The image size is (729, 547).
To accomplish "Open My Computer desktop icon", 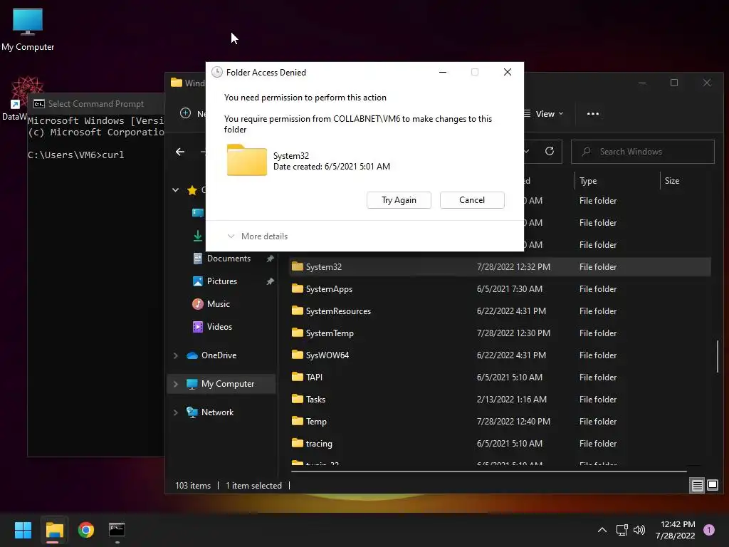I will pyautogui.click(x=28, y=30).
